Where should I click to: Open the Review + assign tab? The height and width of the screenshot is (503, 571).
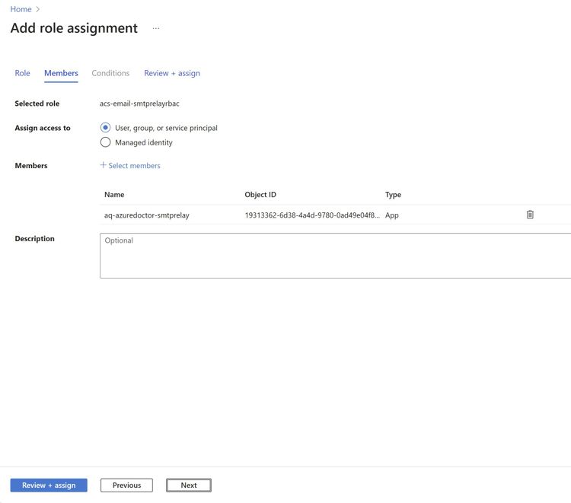(172, 73)
